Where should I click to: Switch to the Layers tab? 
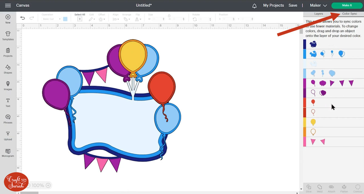click(318, 14)
